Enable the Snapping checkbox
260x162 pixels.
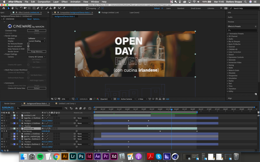click(x=87, y=8)
